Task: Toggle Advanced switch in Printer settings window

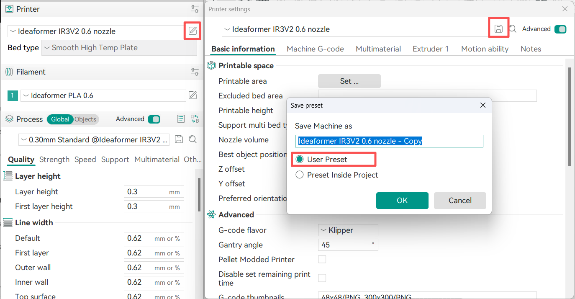Action: point(560,29)
